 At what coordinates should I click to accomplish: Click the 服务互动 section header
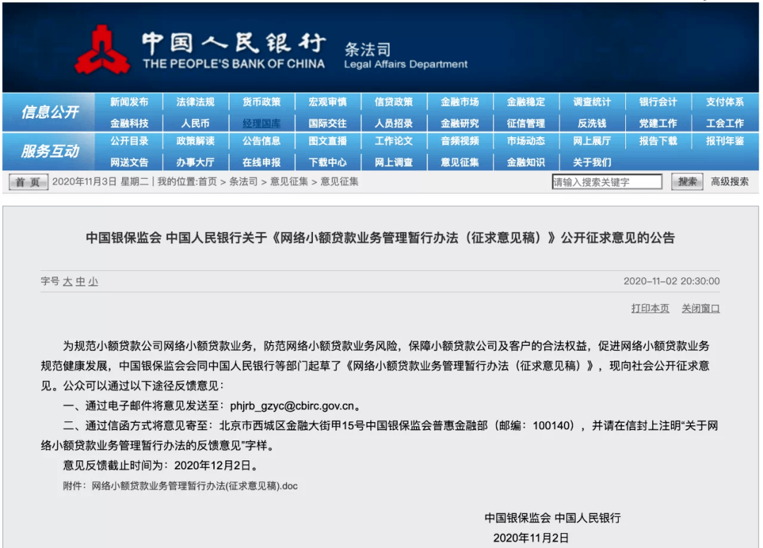click(x=49, y=151)
